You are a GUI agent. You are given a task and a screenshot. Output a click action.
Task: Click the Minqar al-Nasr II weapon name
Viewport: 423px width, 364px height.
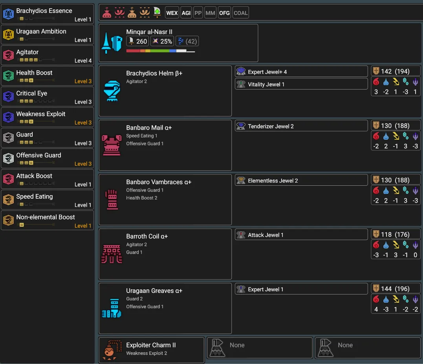tap(149, 32)
